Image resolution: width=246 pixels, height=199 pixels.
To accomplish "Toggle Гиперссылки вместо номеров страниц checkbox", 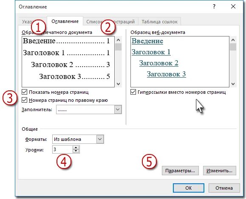I will coord(133,92).
